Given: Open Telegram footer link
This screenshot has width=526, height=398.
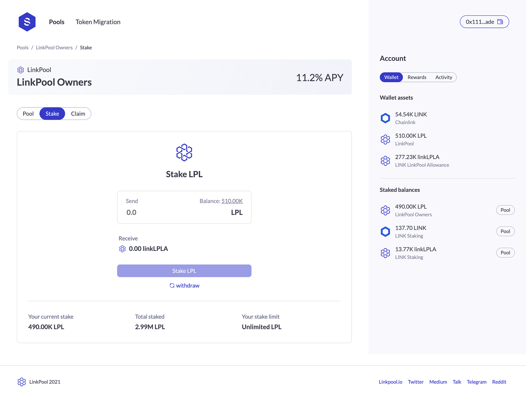Looking at the screenshot, I should click(x=477, y=382).
